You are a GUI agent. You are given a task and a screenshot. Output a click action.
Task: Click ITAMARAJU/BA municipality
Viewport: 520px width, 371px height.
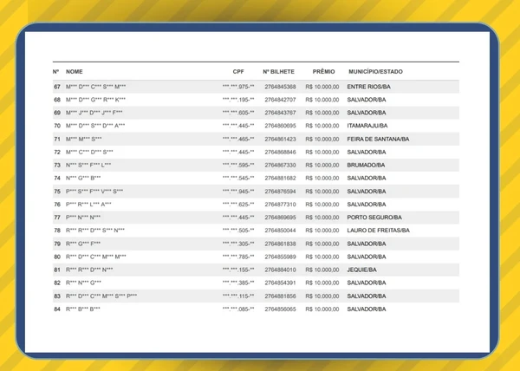[367, 126]
